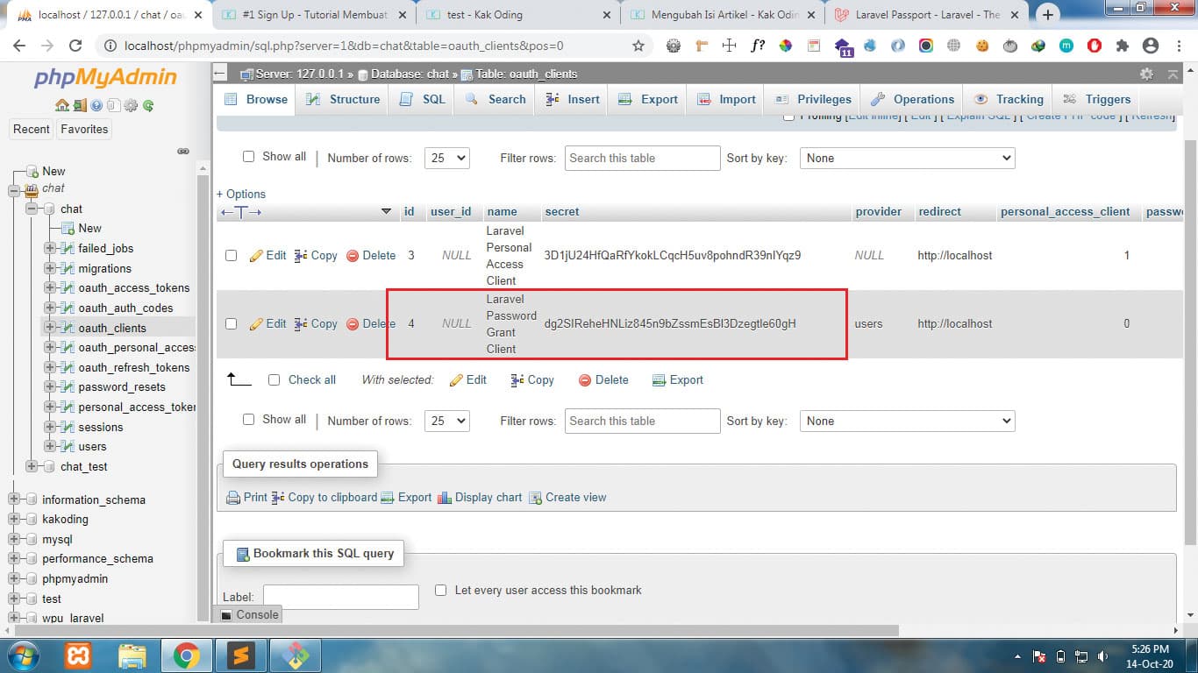Click the pencil Edit icon for row 3
1198x673 pixels.
coord(256,255)
